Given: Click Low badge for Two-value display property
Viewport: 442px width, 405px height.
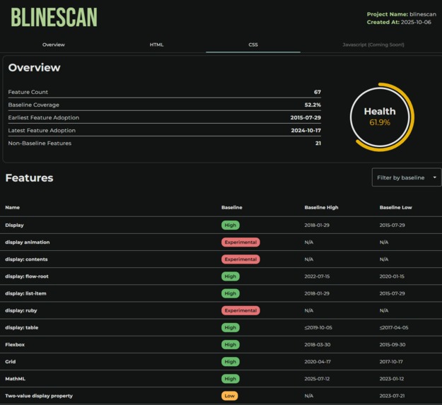Looking at the screenshot, I should [229, 396].
